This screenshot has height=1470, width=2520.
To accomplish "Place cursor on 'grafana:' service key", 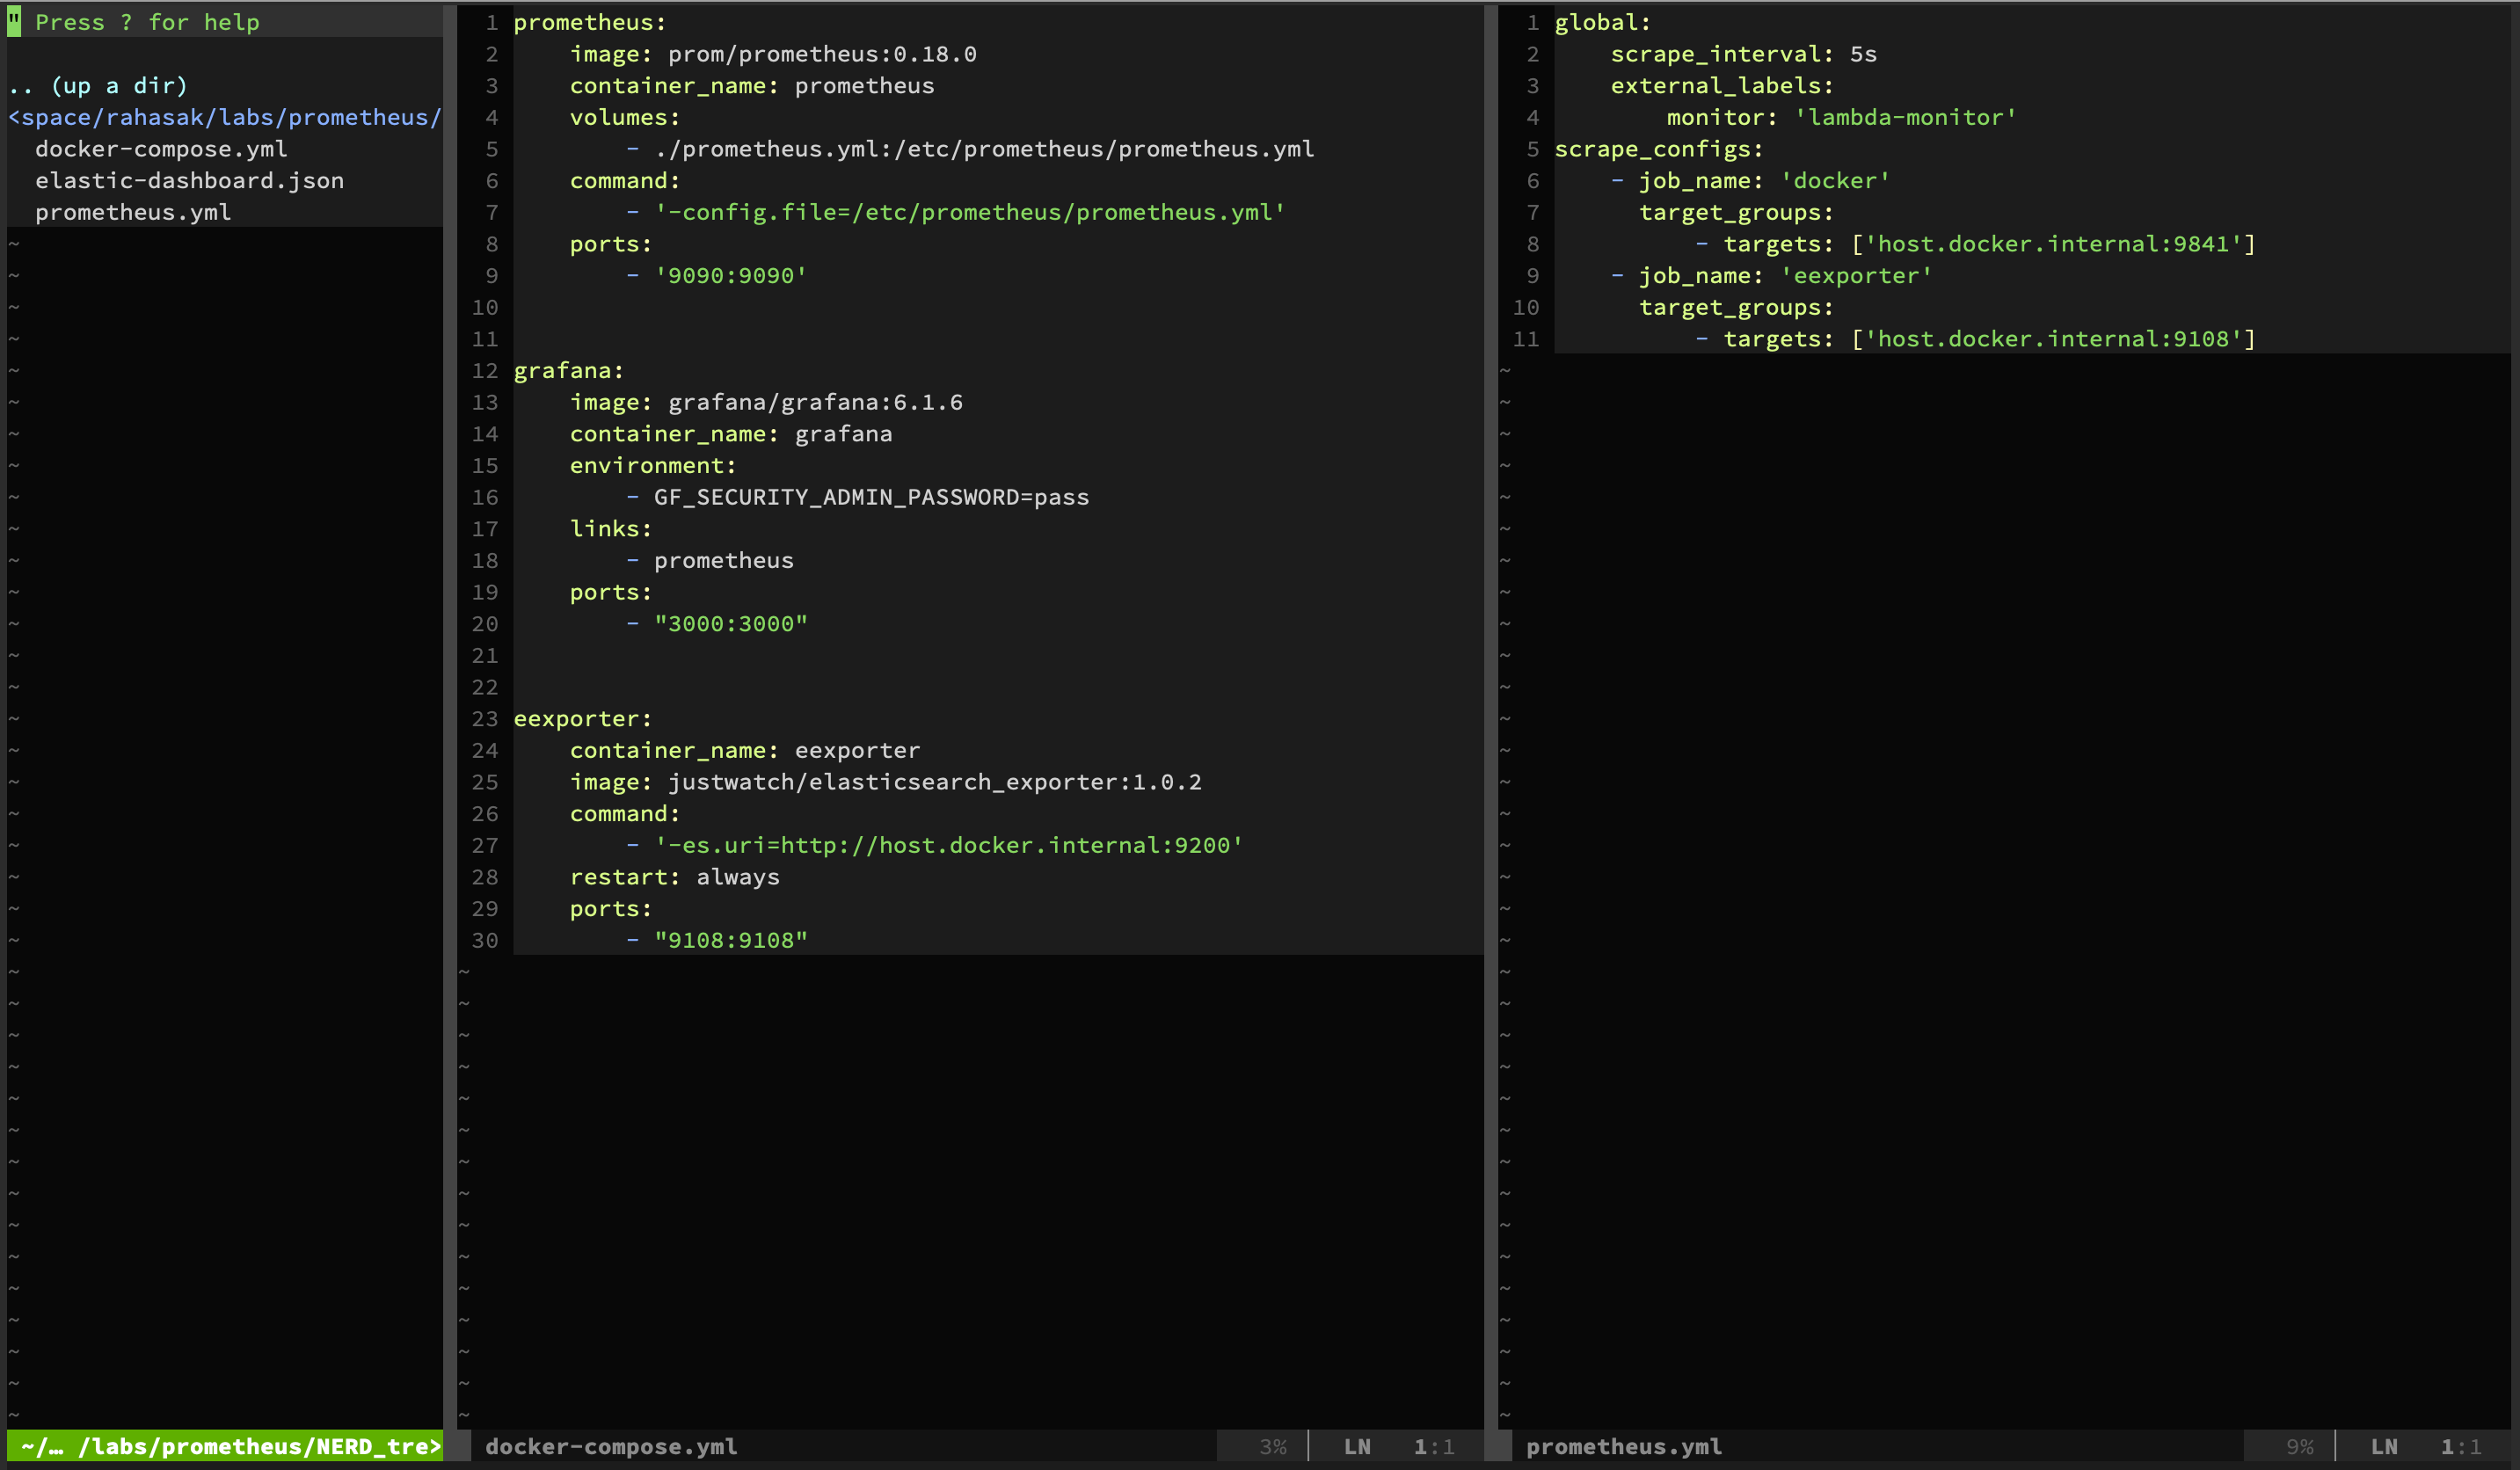I will pyautogui.click(x=569, y=371).
